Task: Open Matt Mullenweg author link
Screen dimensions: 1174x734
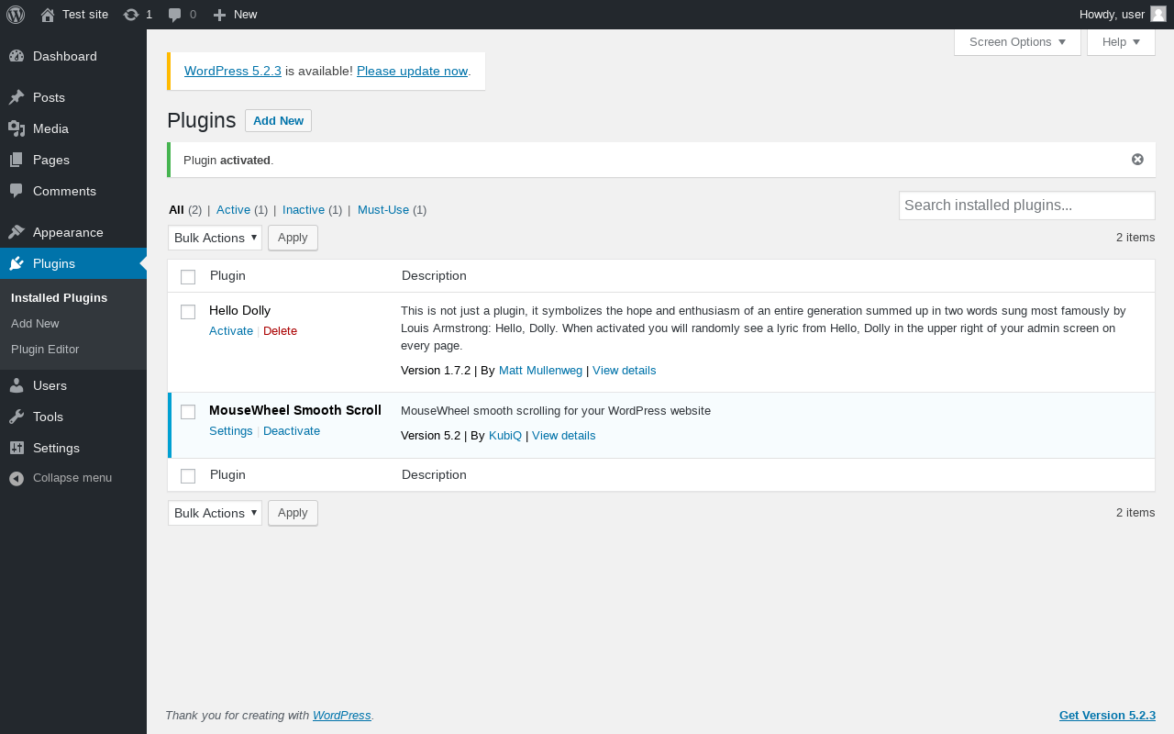Action: 540,371
